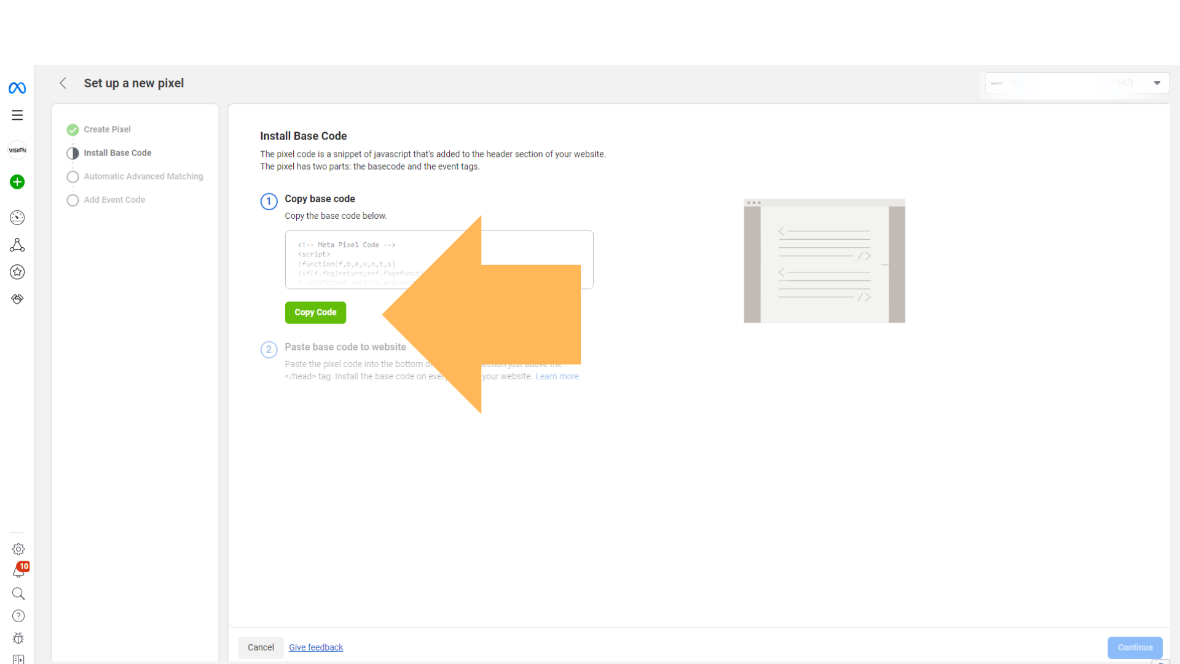Open the Ads Manager icon
The width and height of the screenshot is (1180, 664).
coord(17,216)
